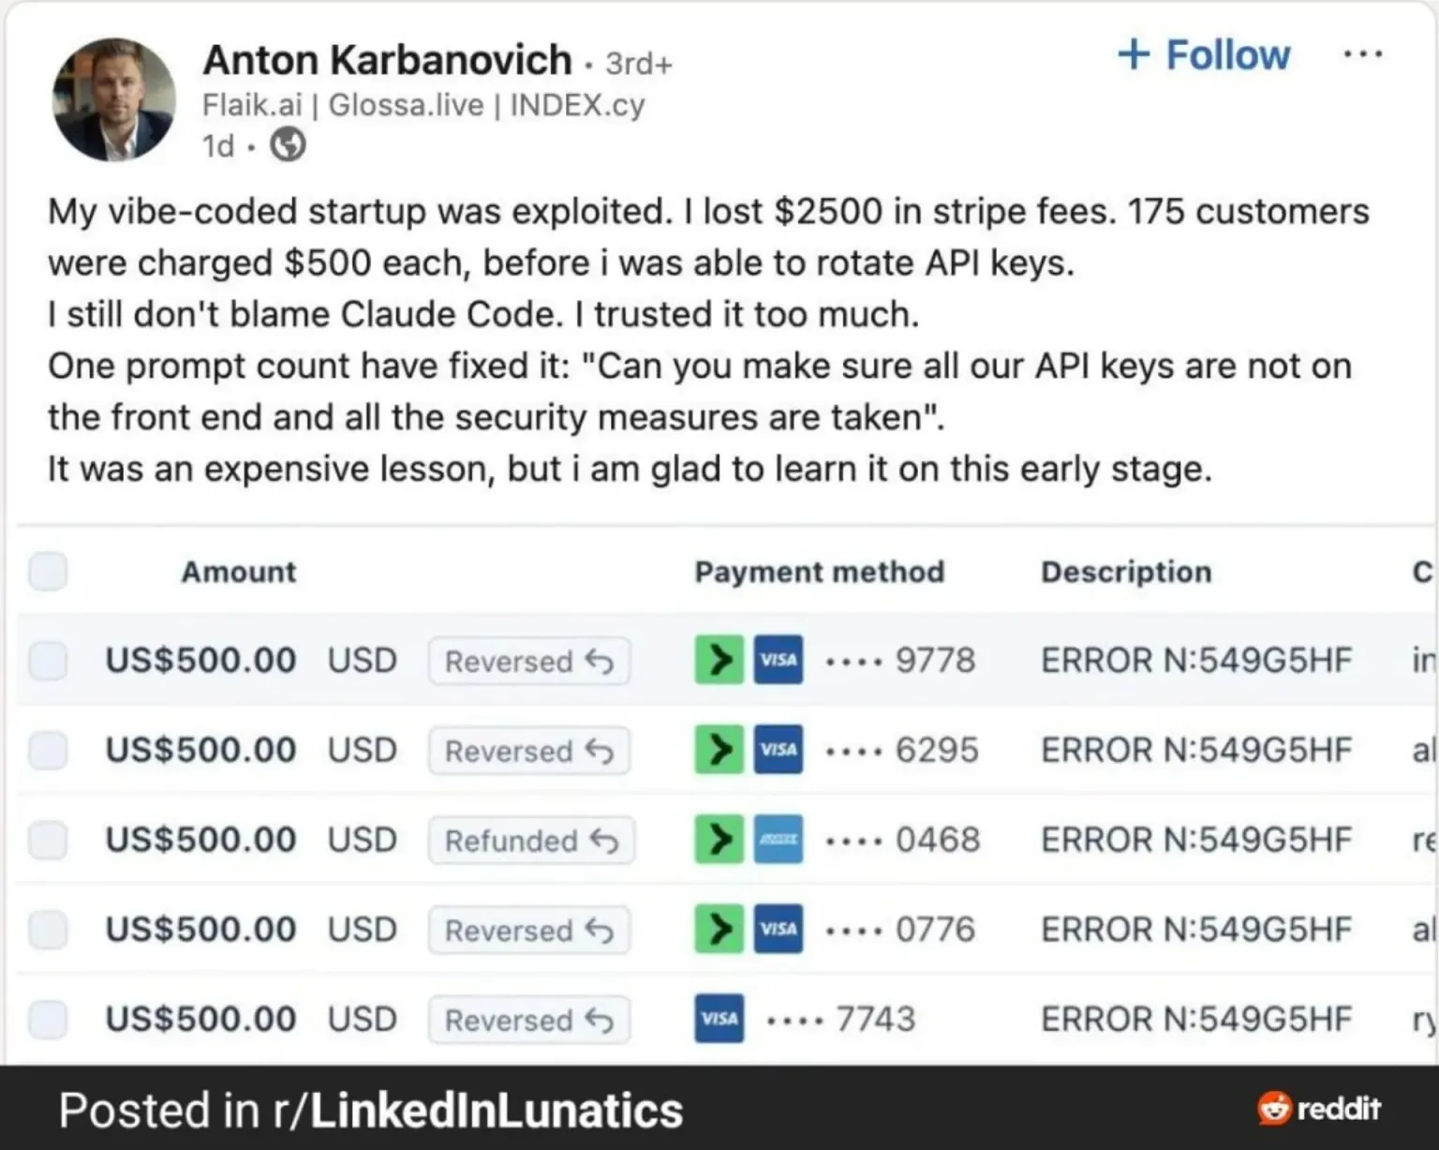Open the Flaik.ai headline link
Screen dimensions: 1439x1150
coord(251,105)
